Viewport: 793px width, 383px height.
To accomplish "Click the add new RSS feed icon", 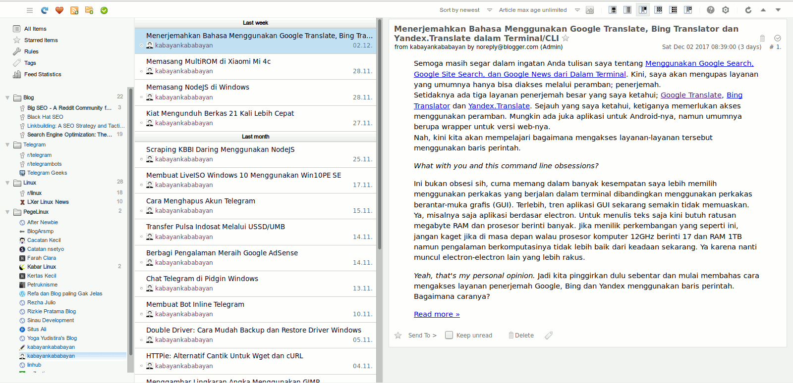I will (74, 10).
